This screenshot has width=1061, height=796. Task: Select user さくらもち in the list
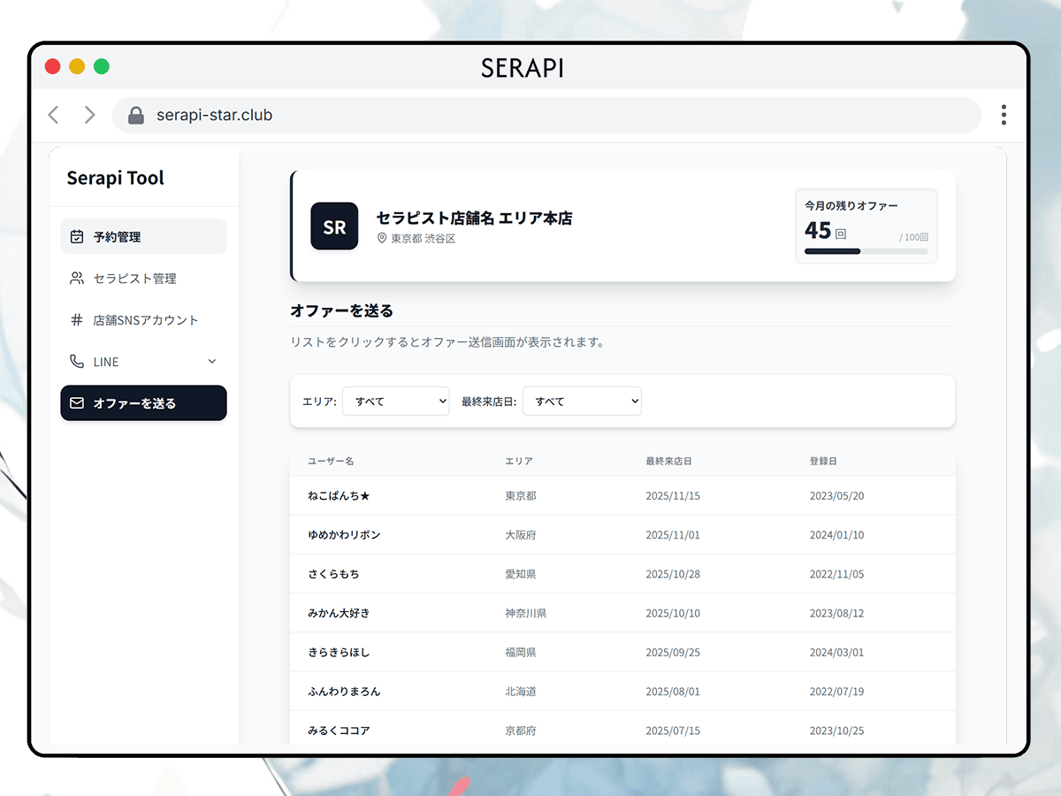click(622, 573)
